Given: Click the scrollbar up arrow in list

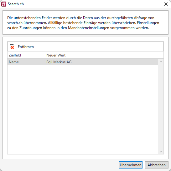Looking at the screenshot, I should [161, 61].
